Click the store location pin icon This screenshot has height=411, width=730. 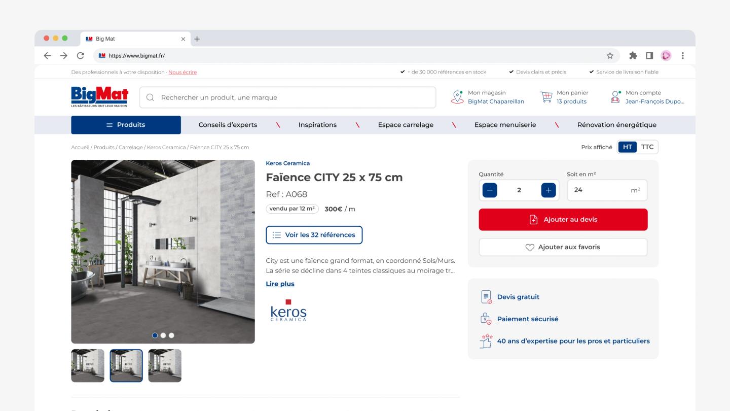coord(457,97)
